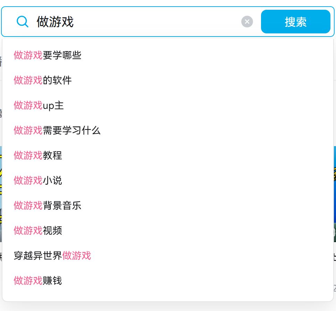
Task: Clear the search text with X icon
Action: click(x=247, y=22)
